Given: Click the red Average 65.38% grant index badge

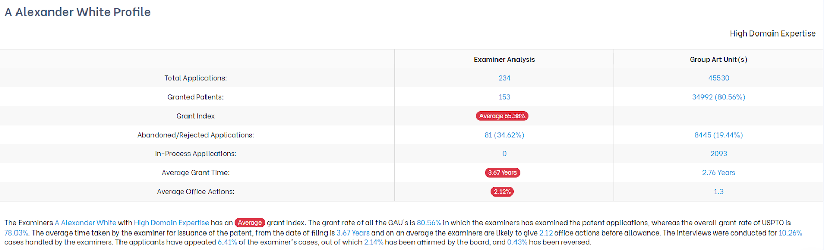Looking at the screenshot, I should coord(502,116).
